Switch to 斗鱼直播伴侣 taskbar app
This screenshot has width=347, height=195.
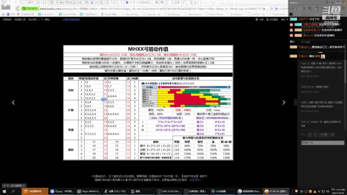[35, 191]
